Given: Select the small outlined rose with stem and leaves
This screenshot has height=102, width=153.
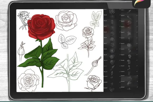Looking at the screenshot, I should [87, 42].
